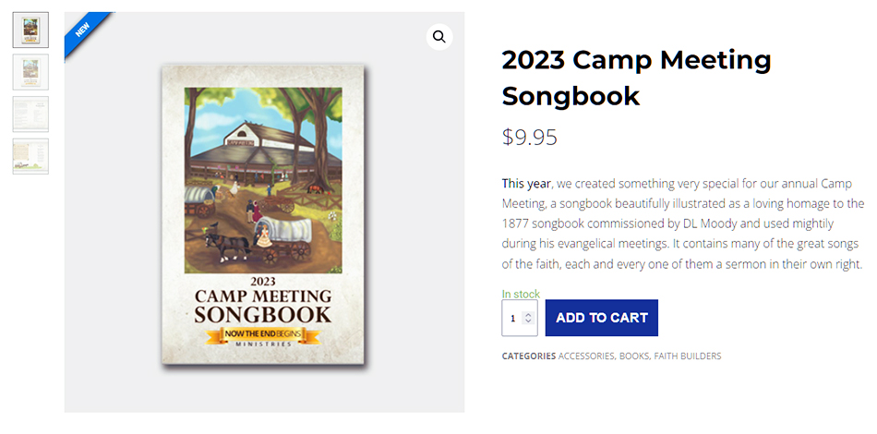Image resolution: width=877 pixels, height=434 pixels.
Task: Click the 2023 Camp Meeting Songbook title
Action: (636, 77)
